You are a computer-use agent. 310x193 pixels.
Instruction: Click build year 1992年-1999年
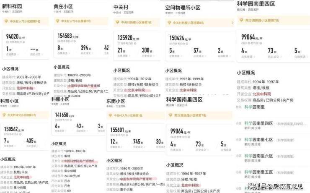point(191,79)
